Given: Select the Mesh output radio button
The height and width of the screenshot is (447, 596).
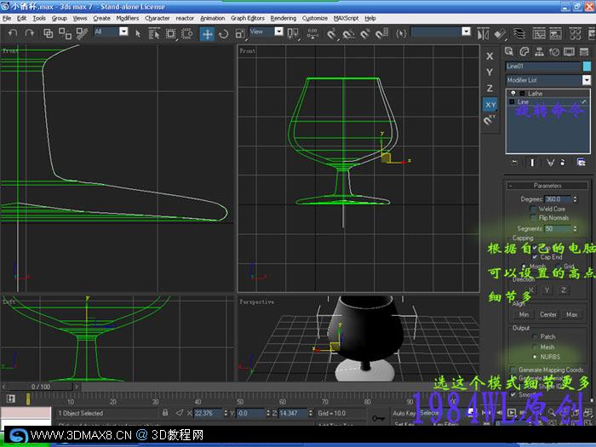Looking at the screenshot, I should tap(535, 347).
